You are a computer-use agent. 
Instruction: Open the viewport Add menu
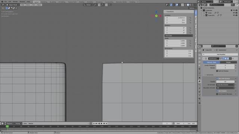[x=34, y=5]
